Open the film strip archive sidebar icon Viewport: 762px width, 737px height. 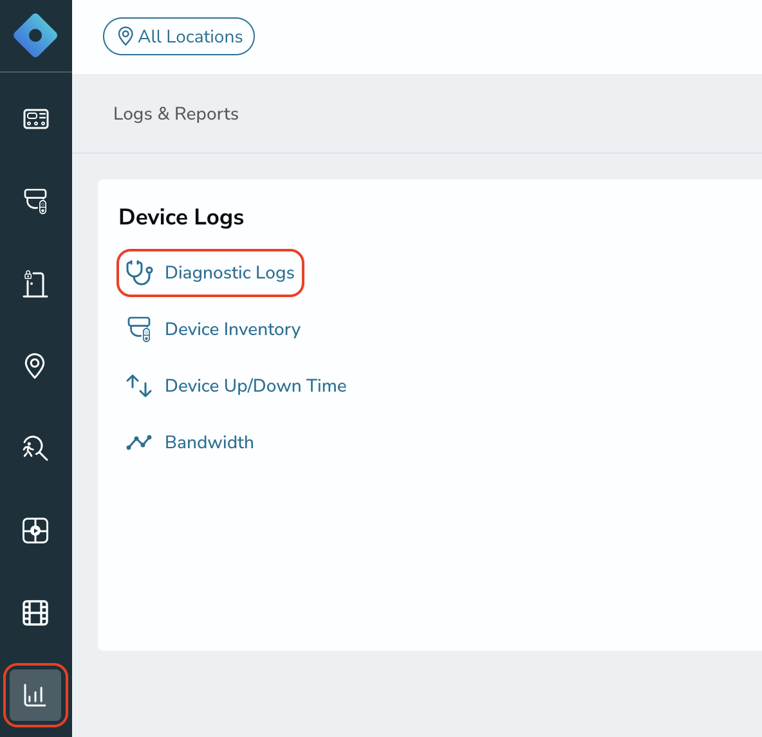point(35,613)
